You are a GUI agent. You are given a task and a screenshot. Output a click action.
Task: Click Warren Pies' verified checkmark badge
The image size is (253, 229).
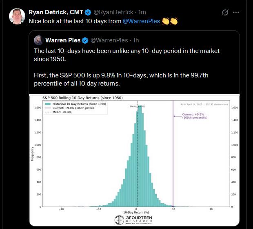[85, 40]
